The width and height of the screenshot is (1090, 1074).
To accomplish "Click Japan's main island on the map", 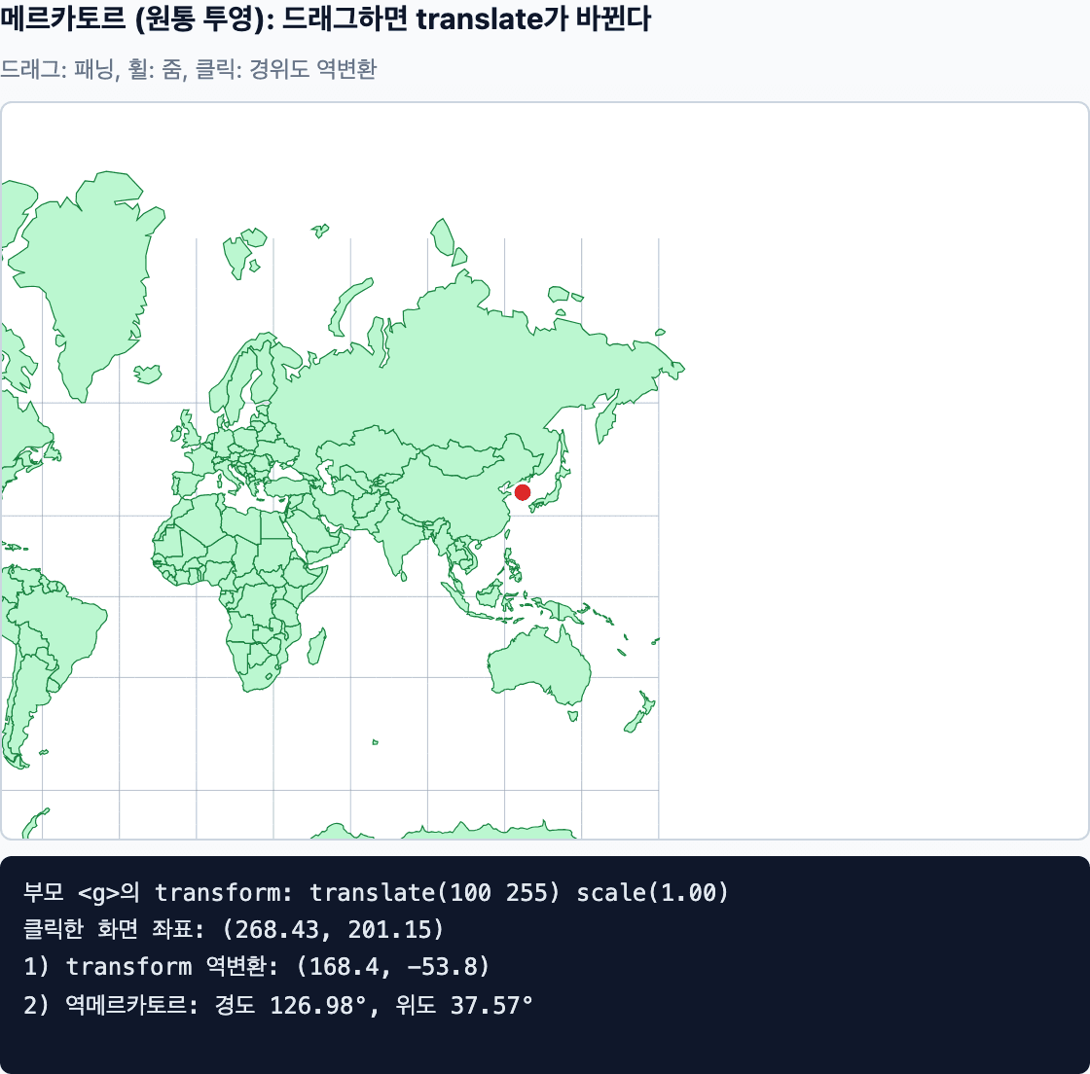I will [x=551, y=494].
